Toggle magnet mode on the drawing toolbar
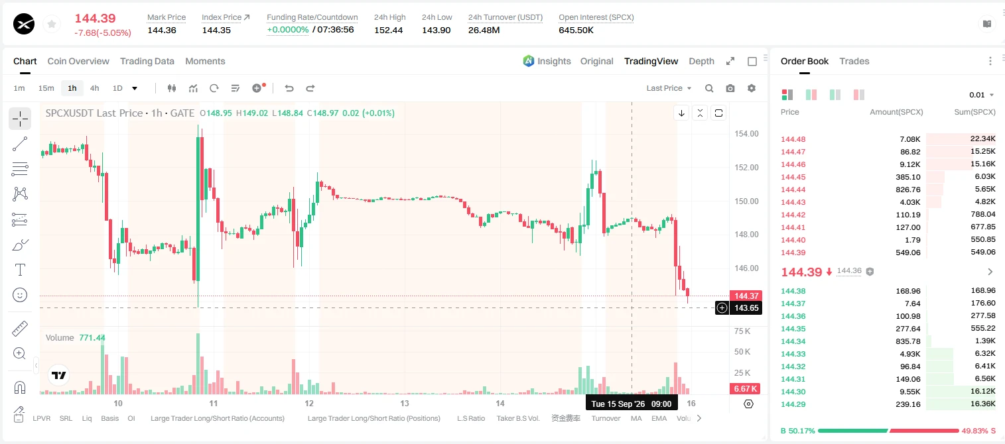 [x=20, y=387]
